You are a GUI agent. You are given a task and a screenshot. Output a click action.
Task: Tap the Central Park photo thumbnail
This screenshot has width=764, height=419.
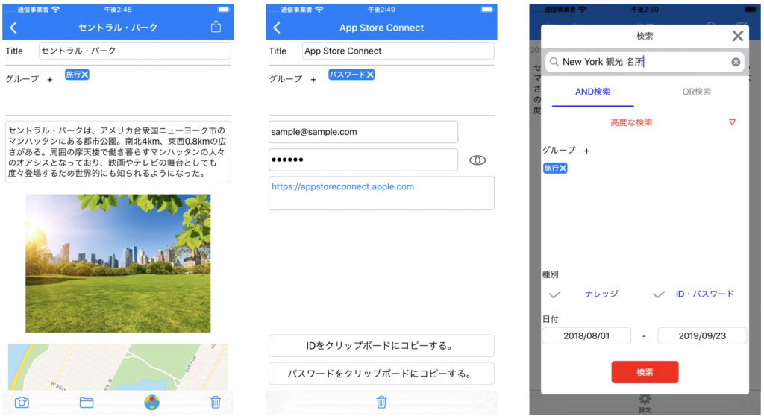(x=118, y=263)
